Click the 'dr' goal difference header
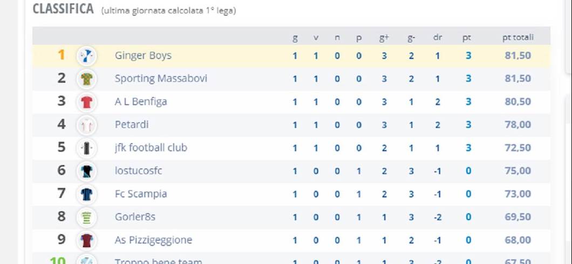 [438, 37]
